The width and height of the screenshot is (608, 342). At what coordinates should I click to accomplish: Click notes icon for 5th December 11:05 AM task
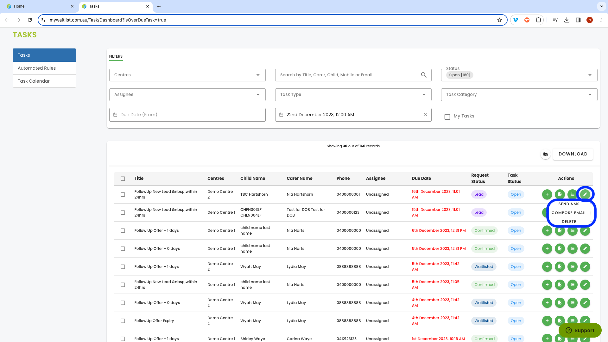coord(560,285)
